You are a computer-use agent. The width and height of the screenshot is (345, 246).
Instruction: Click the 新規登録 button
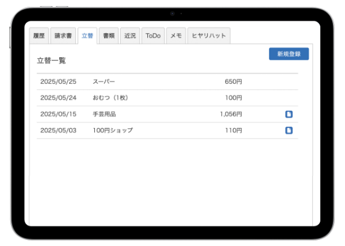pyautogui.click(x=289, y=54)
